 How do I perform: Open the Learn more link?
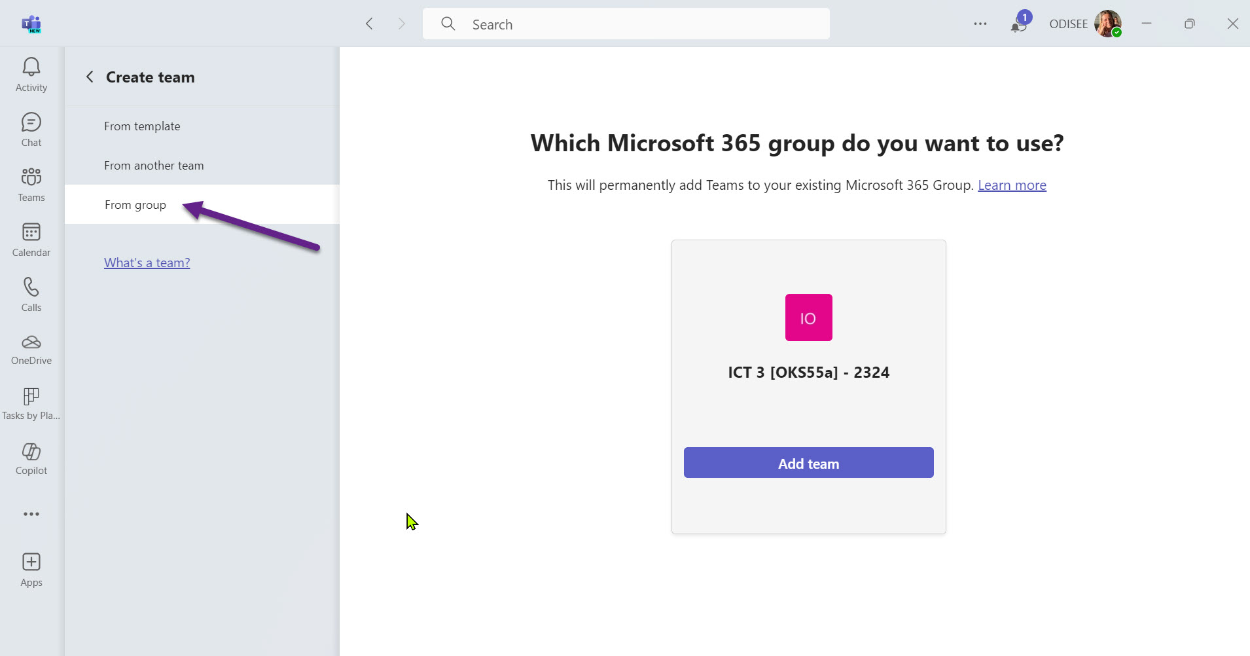(1012, 185)
